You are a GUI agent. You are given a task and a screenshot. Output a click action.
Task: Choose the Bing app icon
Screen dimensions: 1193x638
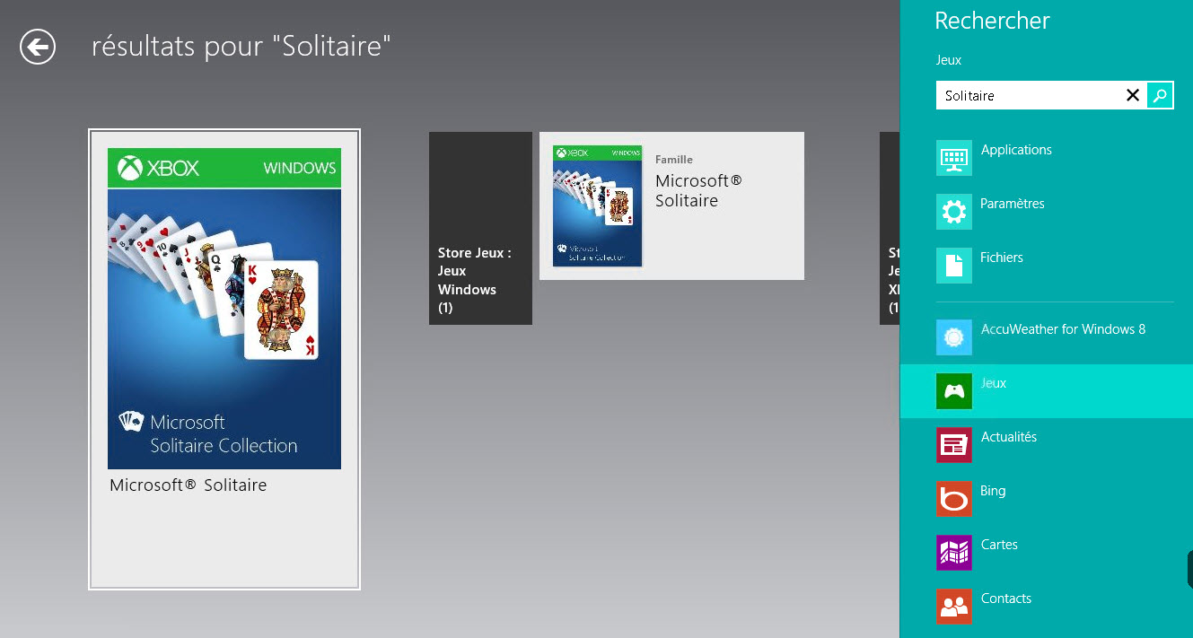pos(954,499)
